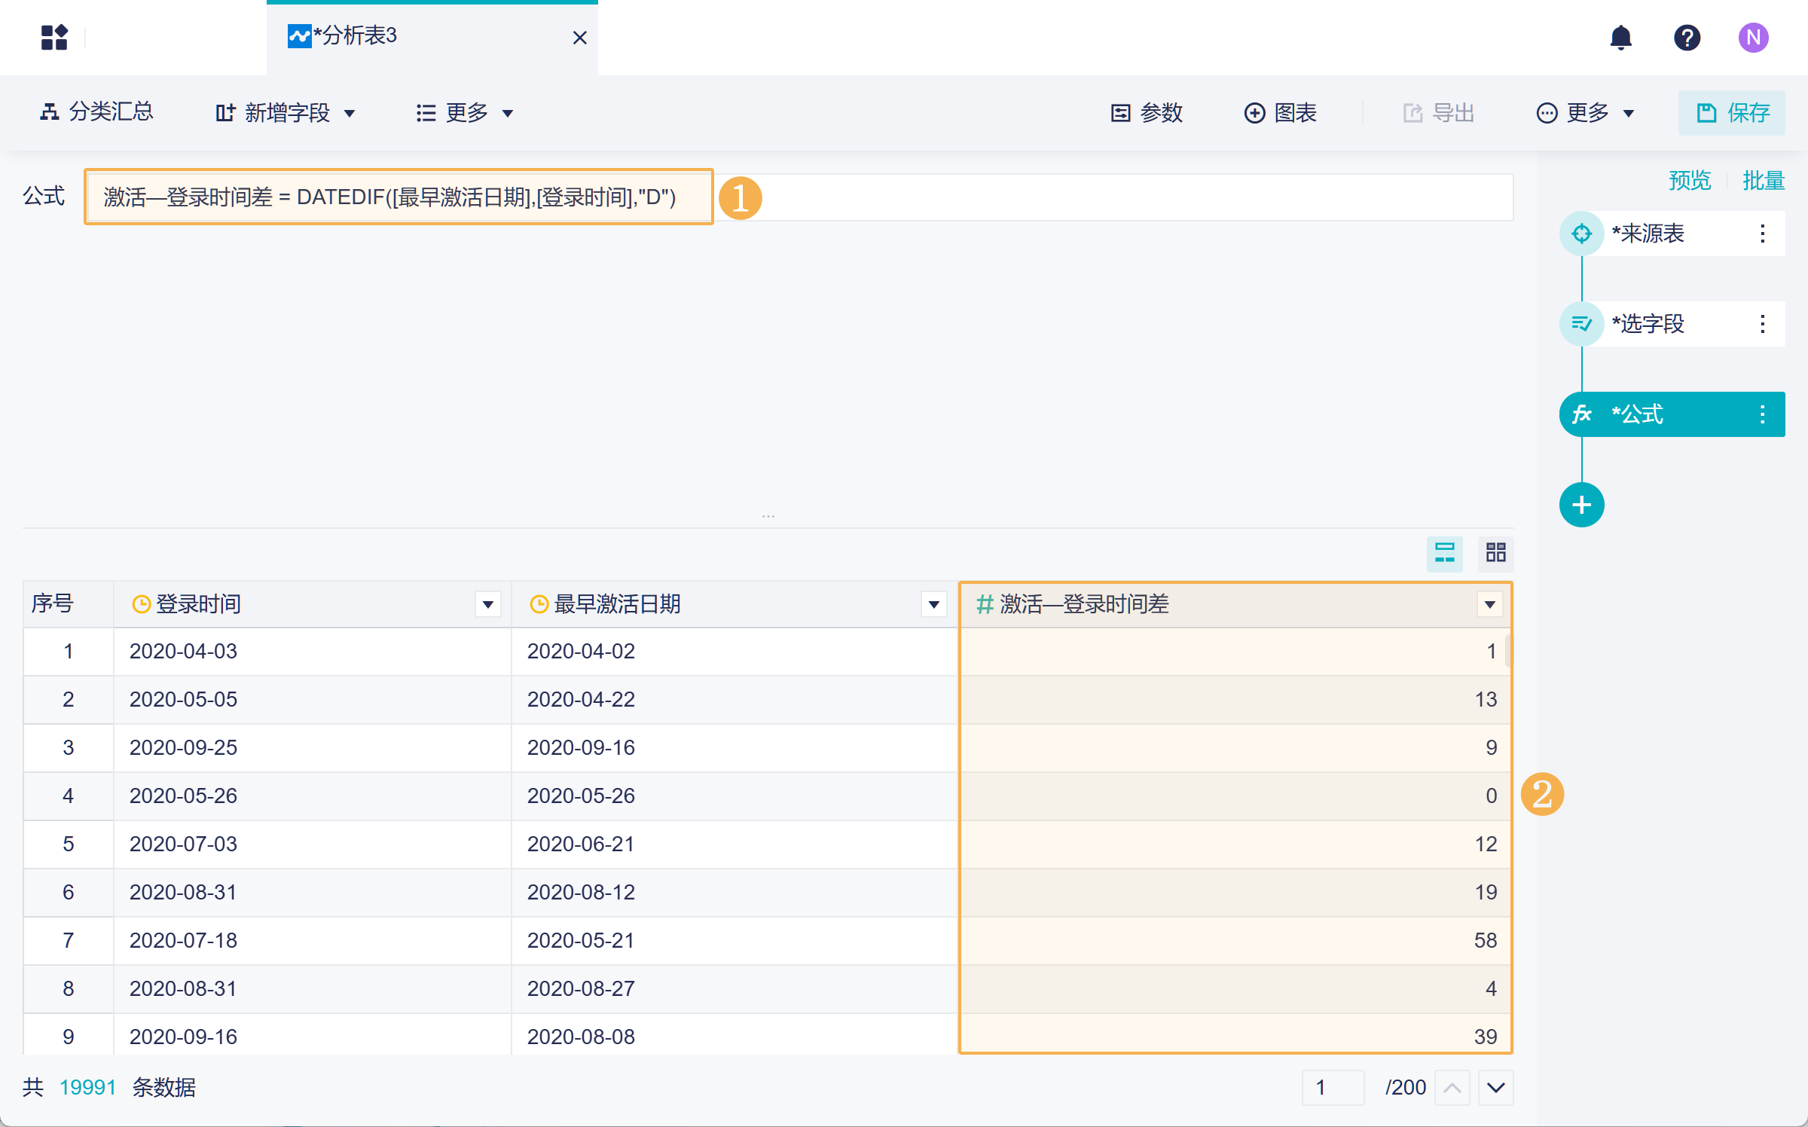Click the page number input box
1808x1127 pixels.
pyautogui.click(x=1332, y=1087)
